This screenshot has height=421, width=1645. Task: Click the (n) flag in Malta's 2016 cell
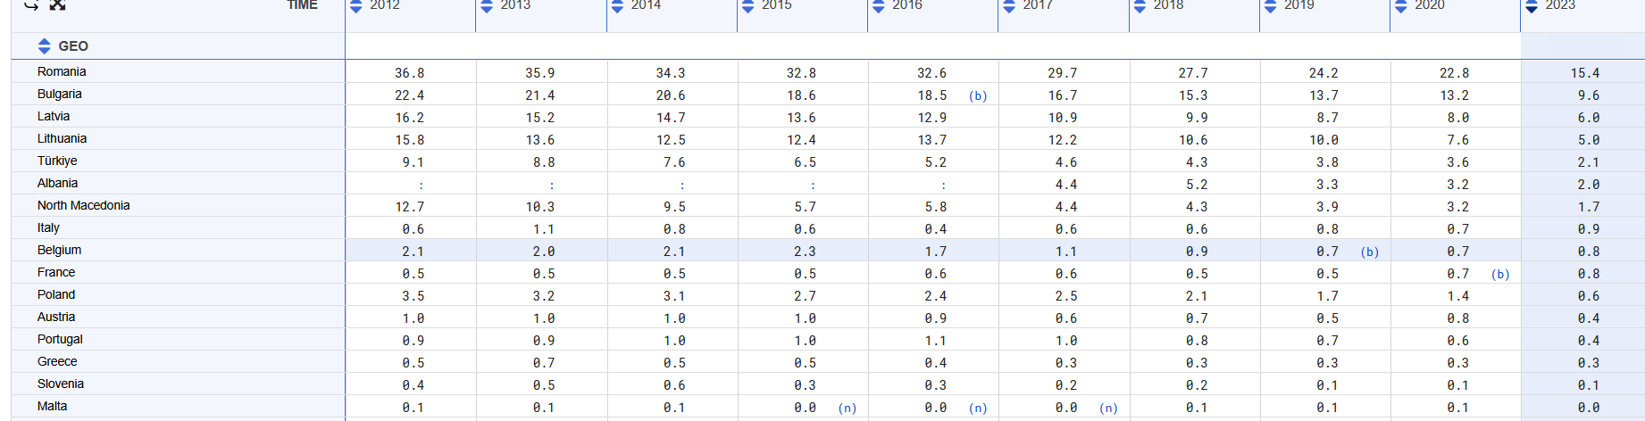(978, 408)
